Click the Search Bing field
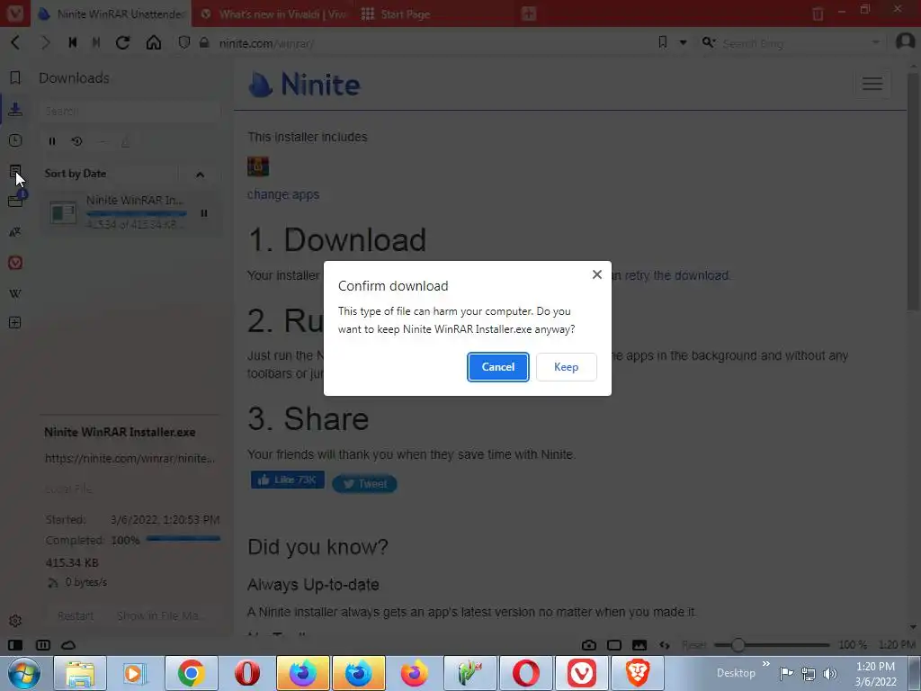The width and height of the screenshot is (921, 691). [x=793, y=43]
